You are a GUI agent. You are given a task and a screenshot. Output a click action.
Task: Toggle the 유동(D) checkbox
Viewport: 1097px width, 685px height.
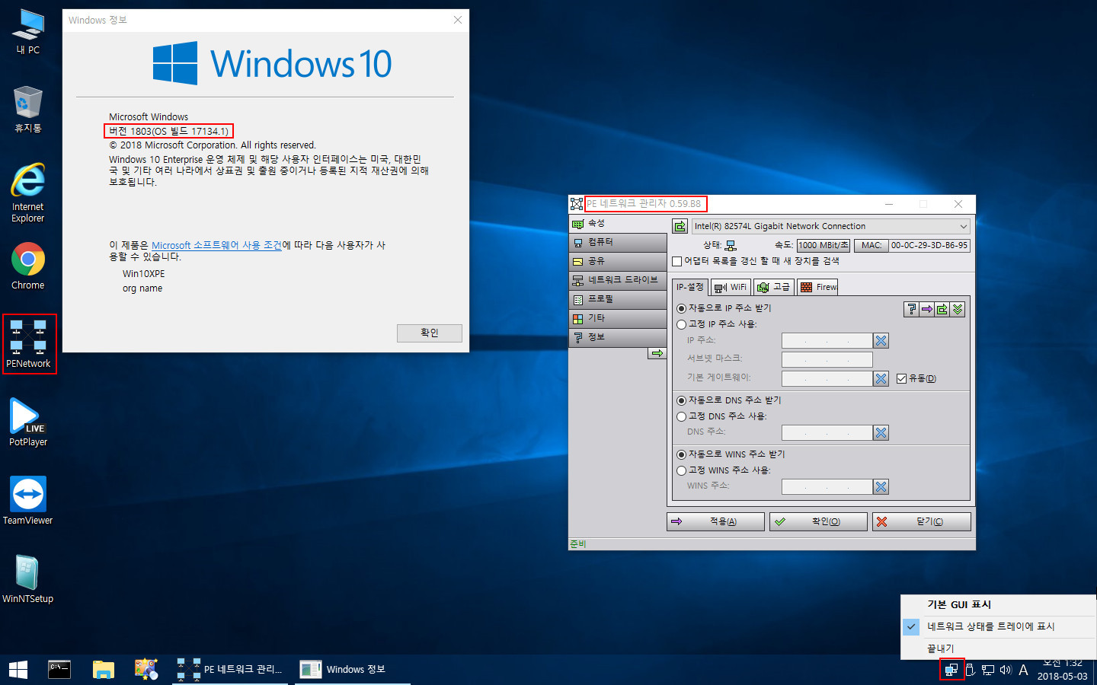pos(901,378)
